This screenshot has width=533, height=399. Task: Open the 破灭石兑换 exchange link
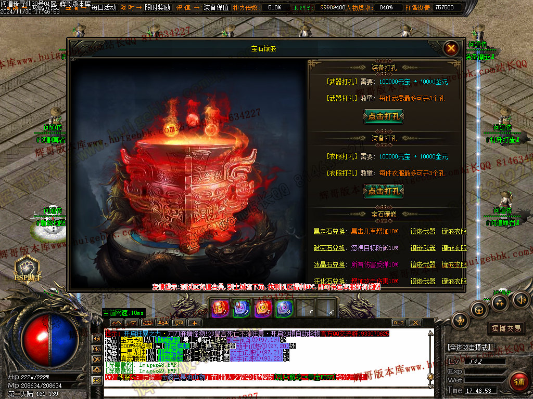(x=329, y=248)
